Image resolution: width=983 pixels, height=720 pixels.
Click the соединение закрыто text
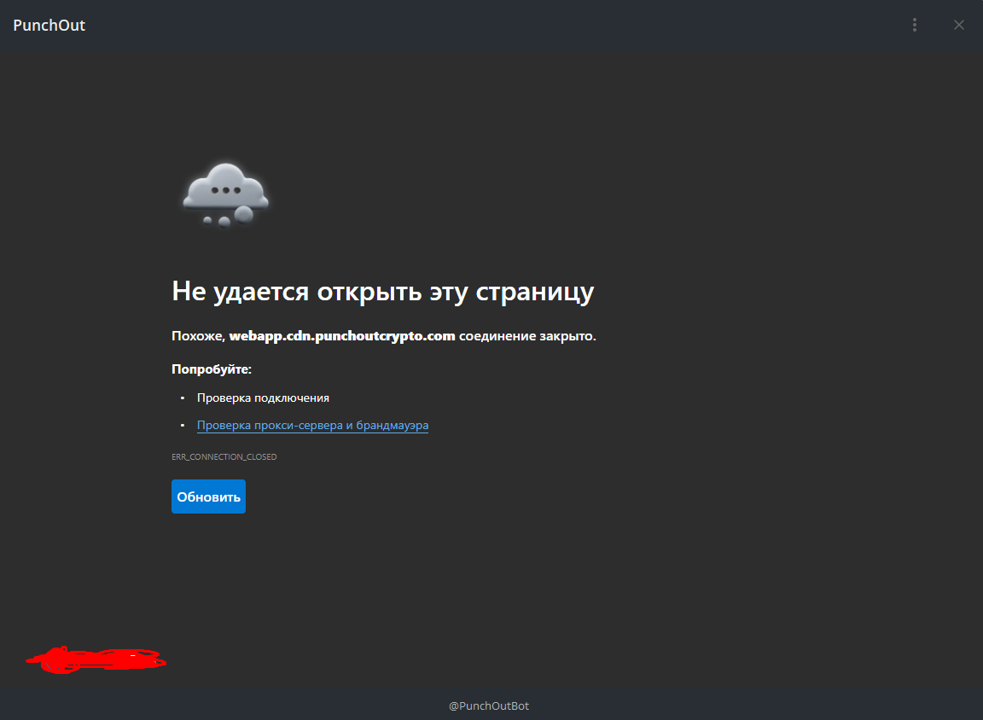[527, 336]
